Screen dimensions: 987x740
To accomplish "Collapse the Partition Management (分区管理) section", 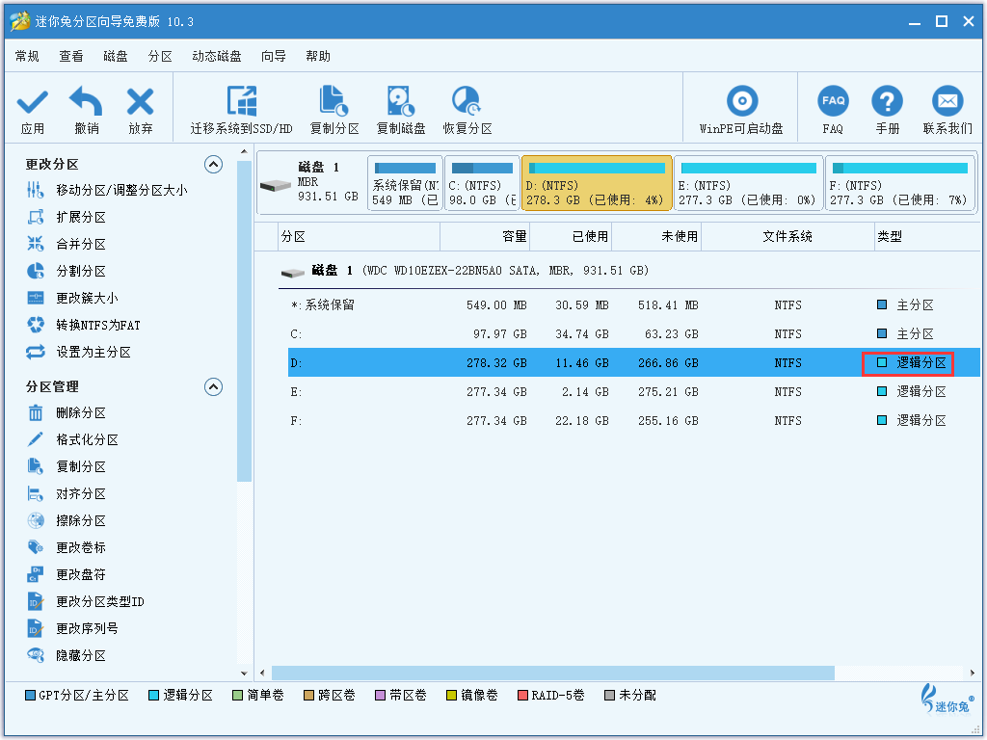I will [213, 387].
